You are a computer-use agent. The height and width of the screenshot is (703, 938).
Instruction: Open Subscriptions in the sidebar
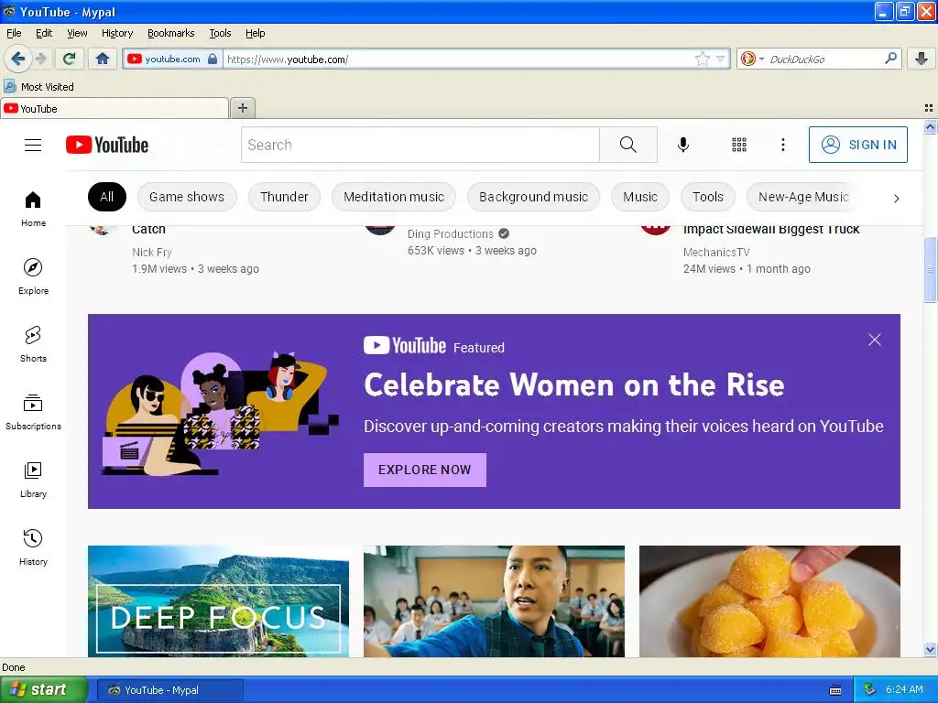(34, 412)
